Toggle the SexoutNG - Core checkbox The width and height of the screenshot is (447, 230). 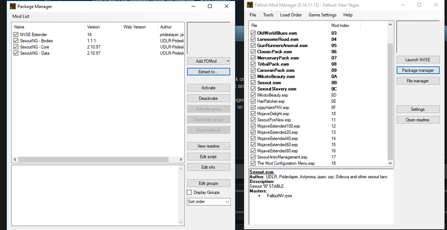16,47
